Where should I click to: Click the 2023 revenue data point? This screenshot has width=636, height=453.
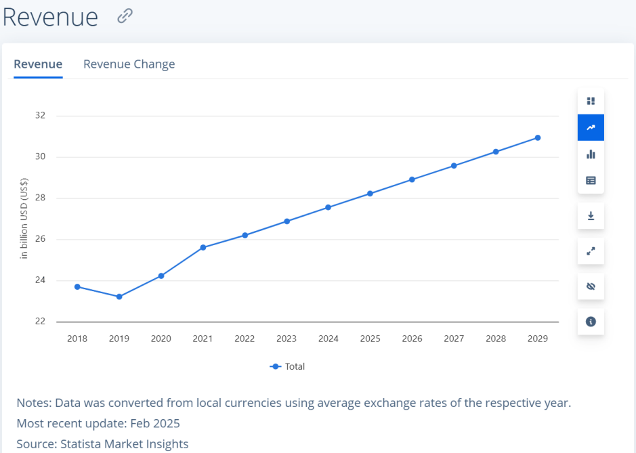pyautogui.click(x=287, y=221)
